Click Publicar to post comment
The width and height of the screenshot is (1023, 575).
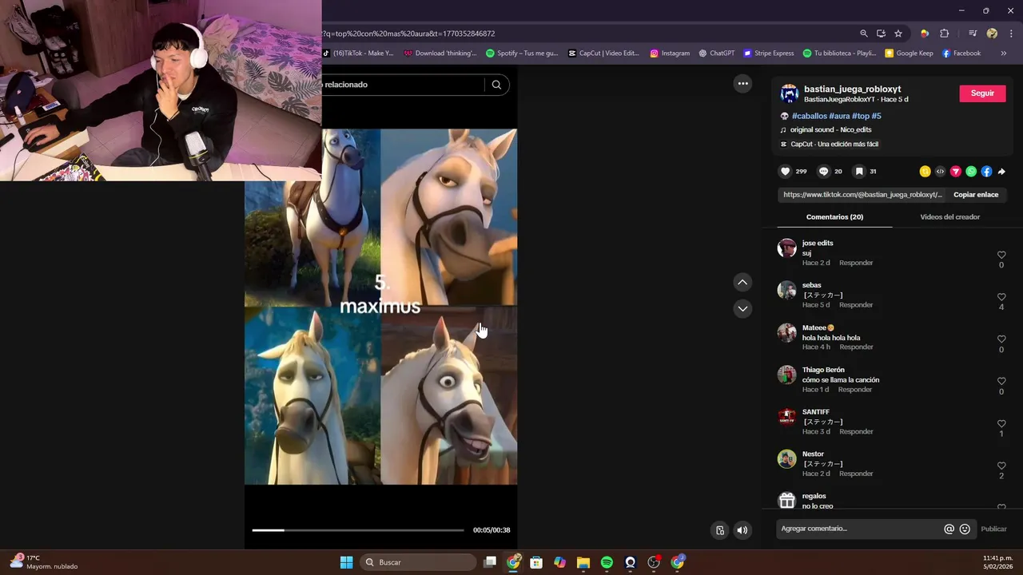993,529
